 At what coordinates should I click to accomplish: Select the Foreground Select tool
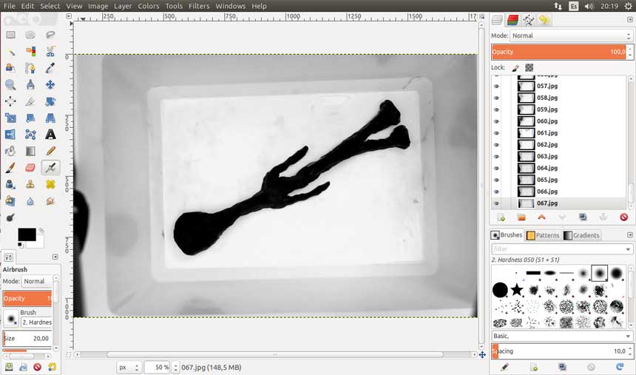pos(10,68)
